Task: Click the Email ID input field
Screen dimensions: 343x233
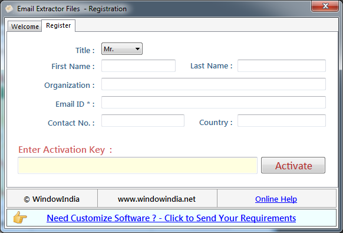Action: click(x=213, y=102)
